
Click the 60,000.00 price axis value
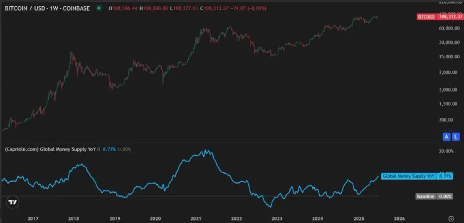point(449,28)
